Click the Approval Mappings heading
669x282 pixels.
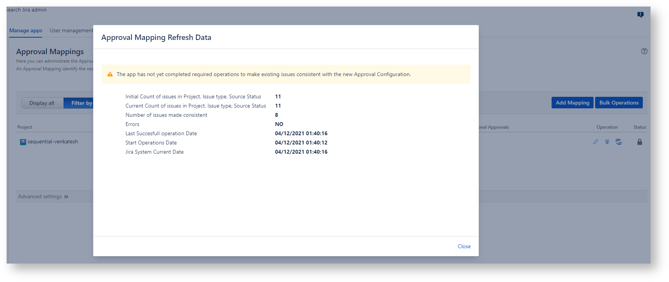[x=50, y=51]
